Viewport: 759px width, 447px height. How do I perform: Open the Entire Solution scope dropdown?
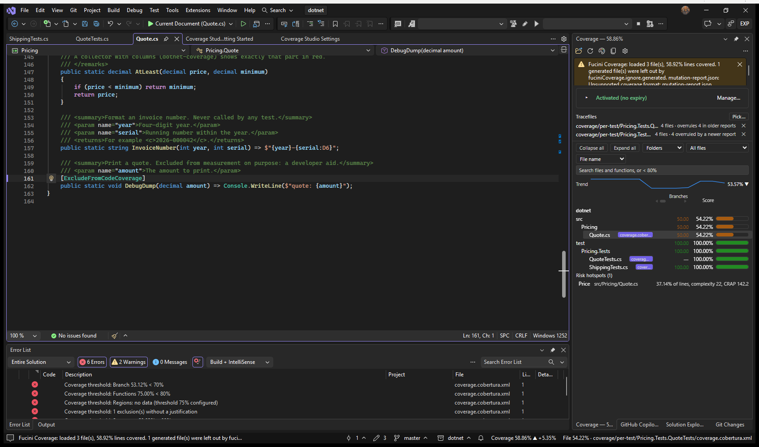tap(41, 362)
